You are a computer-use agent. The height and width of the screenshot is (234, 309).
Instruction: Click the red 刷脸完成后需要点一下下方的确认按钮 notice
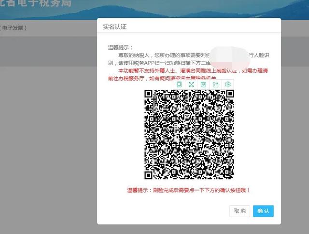click(189, 190)
